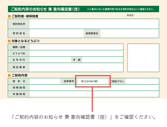Click the orange square beside 対象となるどうぶつ
167x127 pixels.
(9, 41)
